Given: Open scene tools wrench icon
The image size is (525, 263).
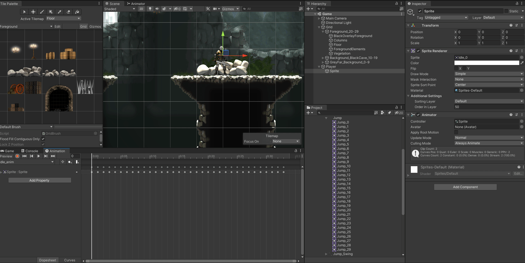Looking at the screenshot, I should (208, 9).
